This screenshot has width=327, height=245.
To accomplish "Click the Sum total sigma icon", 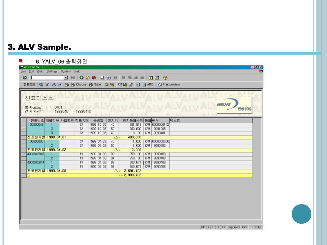I will click(x=107, y=85).
